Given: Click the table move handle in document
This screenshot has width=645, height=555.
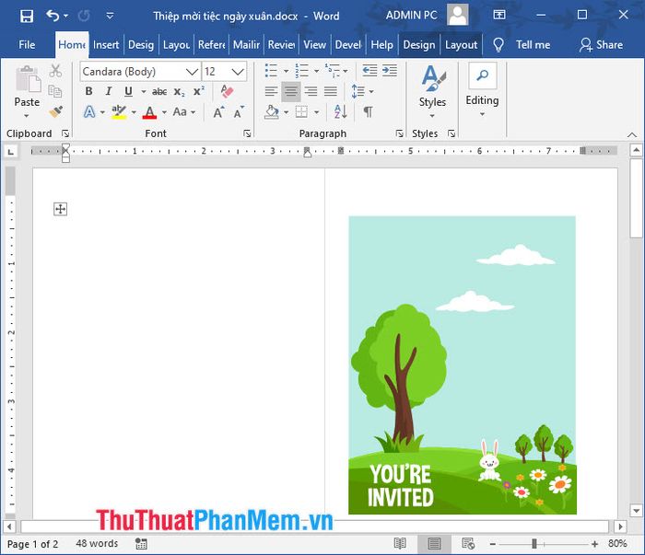Looking at the screenshot, I should click(61, 210).
